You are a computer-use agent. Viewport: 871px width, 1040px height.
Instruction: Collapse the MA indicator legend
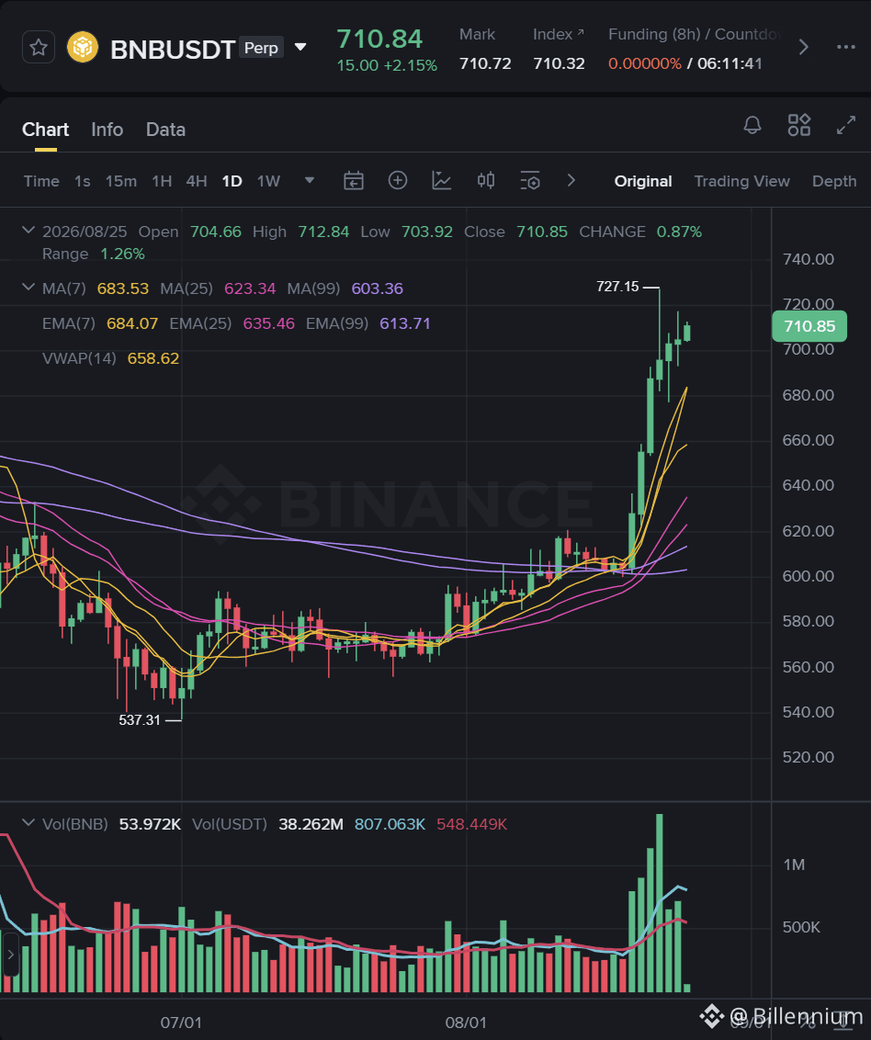tap(28, 288)
